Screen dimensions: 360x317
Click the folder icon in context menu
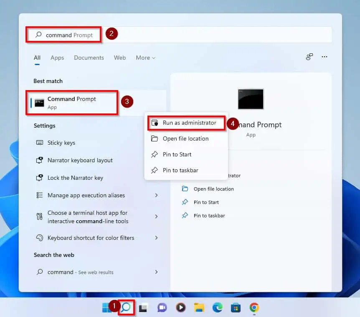coord(154,138)
